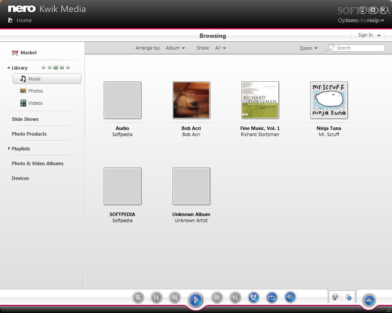The width and height of the screenshot is (392, 313).
Task: Click the Market shopping cart icon
Action: coord(15,53)
